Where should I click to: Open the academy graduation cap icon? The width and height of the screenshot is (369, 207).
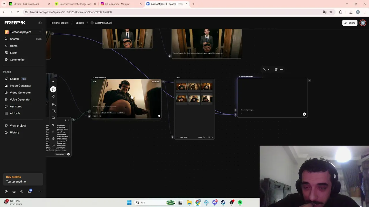tap(14, 192)
